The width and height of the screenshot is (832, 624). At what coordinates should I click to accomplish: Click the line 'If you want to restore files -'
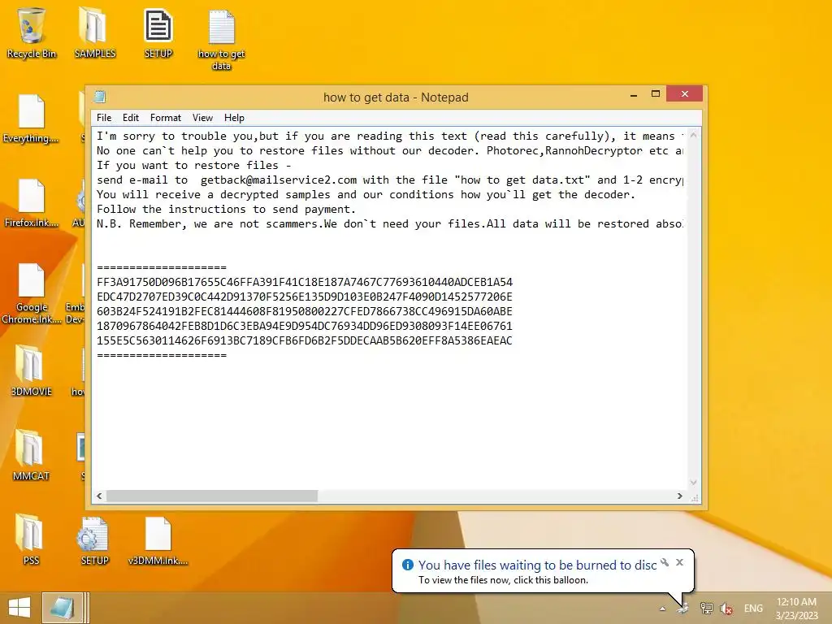pyautogui.click(x=193, y=165)
